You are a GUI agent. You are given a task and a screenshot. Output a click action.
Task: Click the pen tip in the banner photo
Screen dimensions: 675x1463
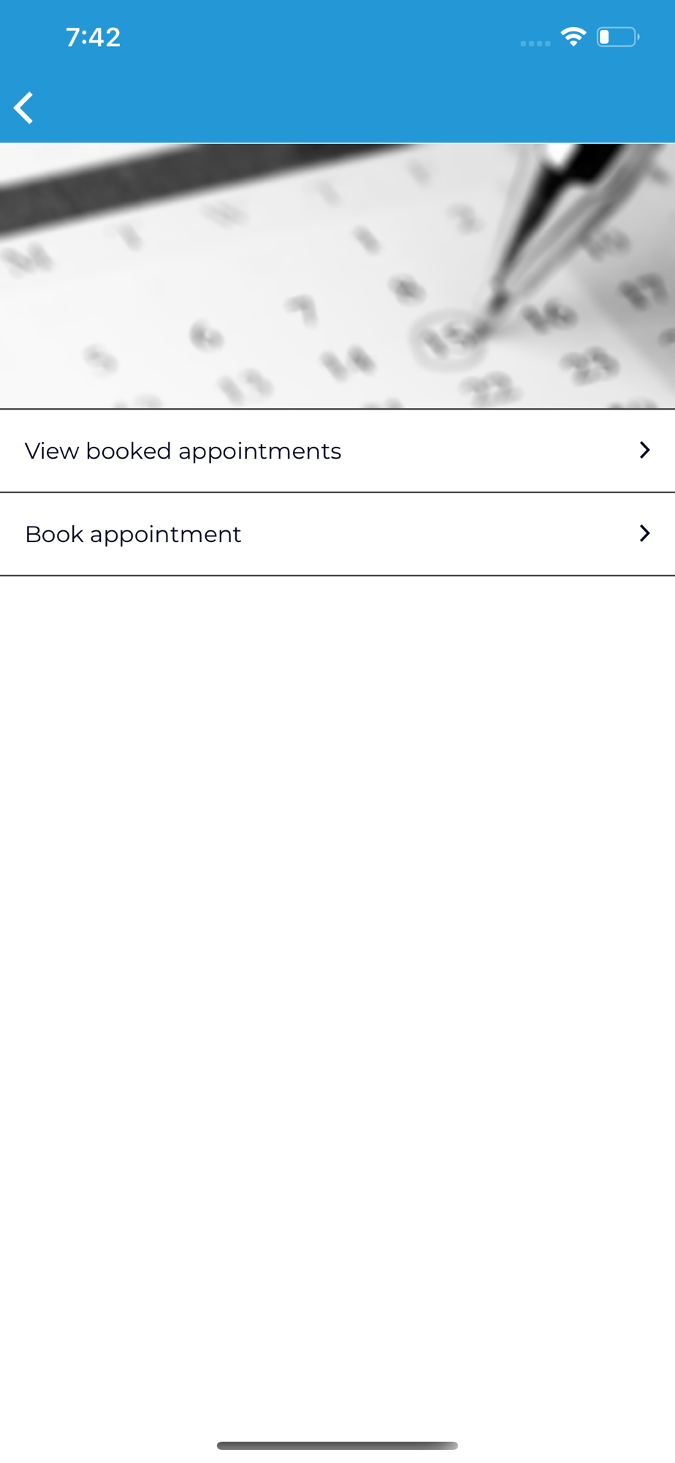[500, 301]
